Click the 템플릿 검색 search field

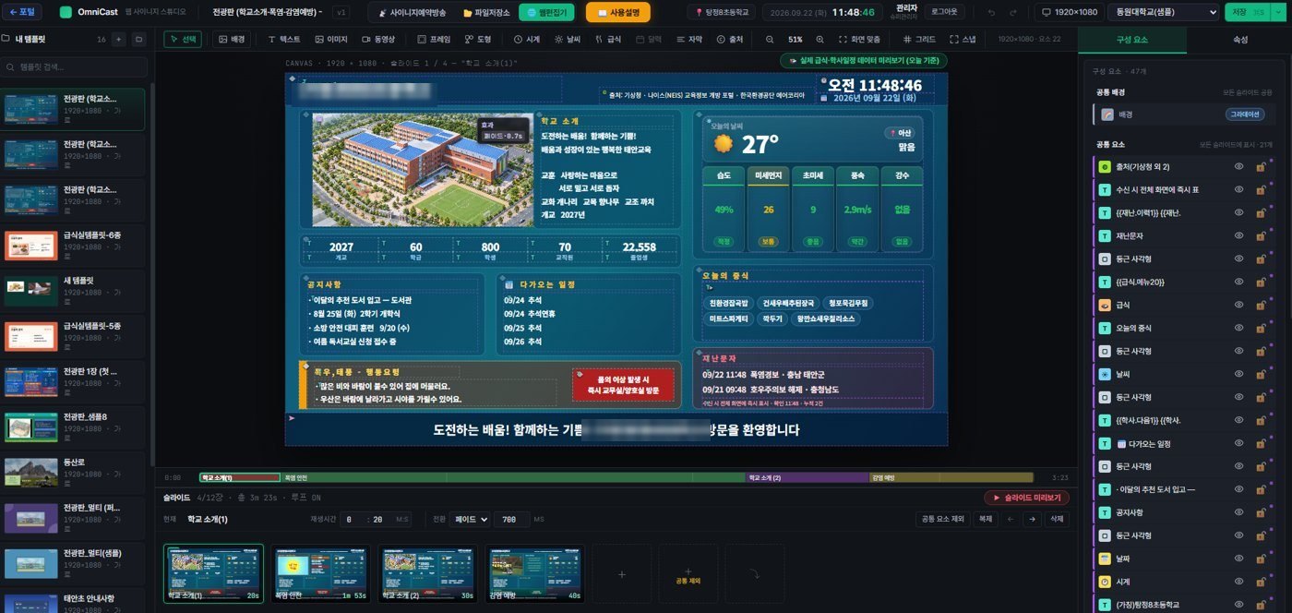click(x=75, y=67)
